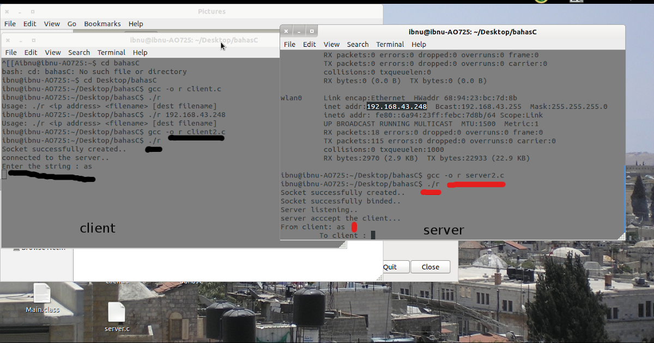
Task: Open the Help menu in the client terminal
Action: [x=140, y=52]
